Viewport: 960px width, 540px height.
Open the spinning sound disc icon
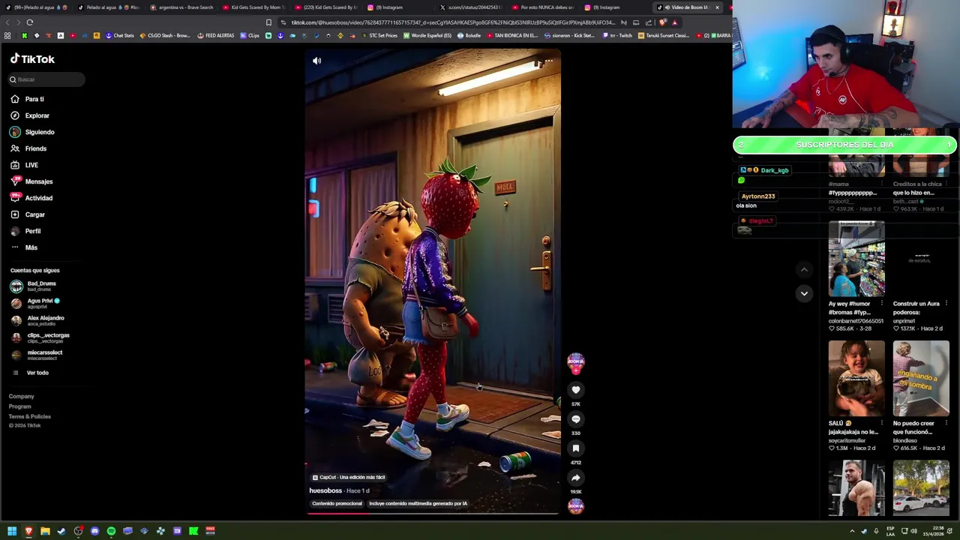tap(575, 506)
